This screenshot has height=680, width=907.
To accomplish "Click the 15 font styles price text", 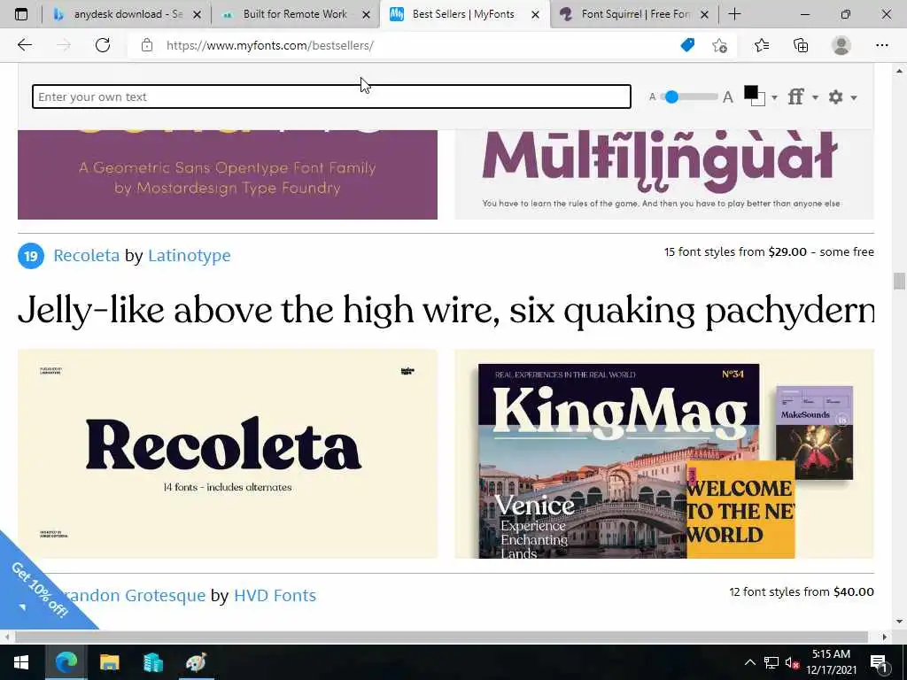I will [x=769, y=251].
